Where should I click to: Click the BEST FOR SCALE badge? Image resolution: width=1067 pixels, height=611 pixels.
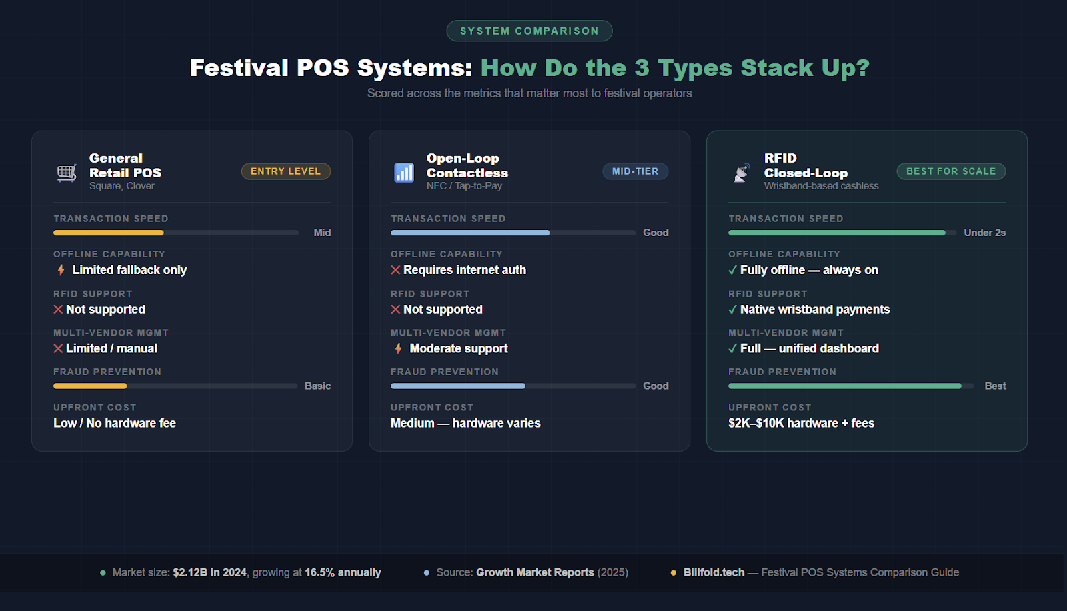click(950, 171)
